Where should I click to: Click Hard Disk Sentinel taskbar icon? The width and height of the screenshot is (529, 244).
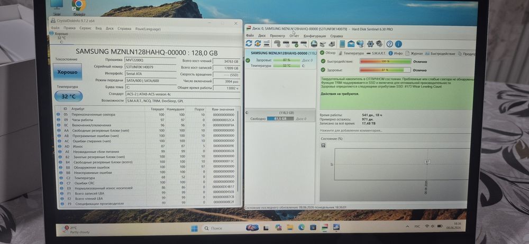325,227
